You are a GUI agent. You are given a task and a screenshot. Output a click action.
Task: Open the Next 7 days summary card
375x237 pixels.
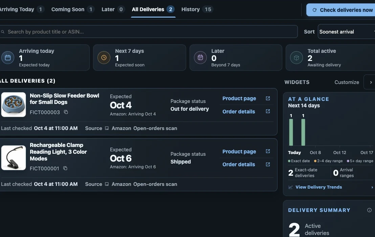(139, 58)
